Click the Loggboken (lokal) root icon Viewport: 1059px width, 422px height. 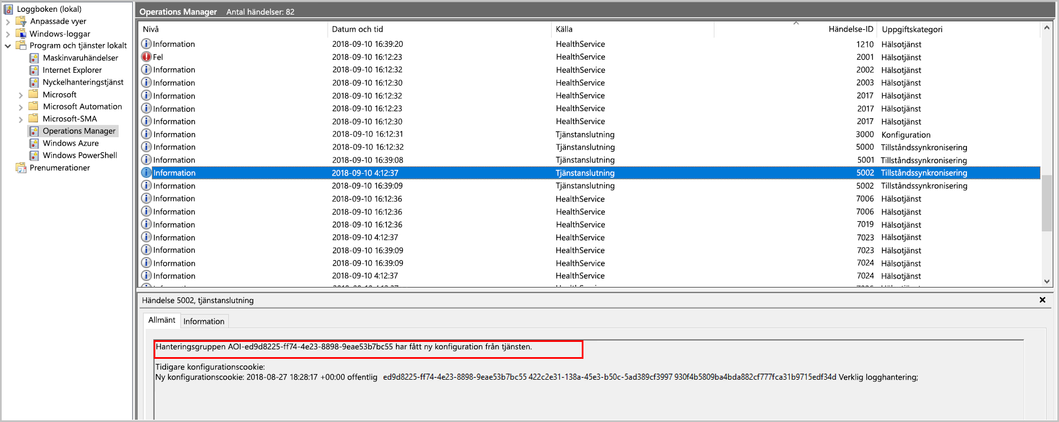(8, 9)
